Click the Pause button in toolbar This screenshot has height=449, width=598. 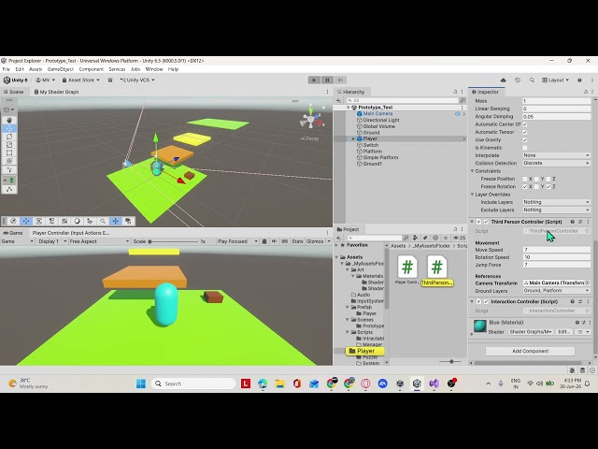pos(327,80)
